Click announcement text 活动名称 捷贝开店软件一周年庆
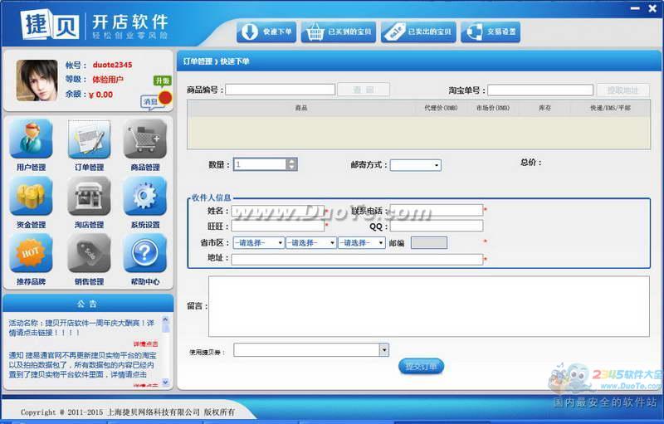 (81, 328)
